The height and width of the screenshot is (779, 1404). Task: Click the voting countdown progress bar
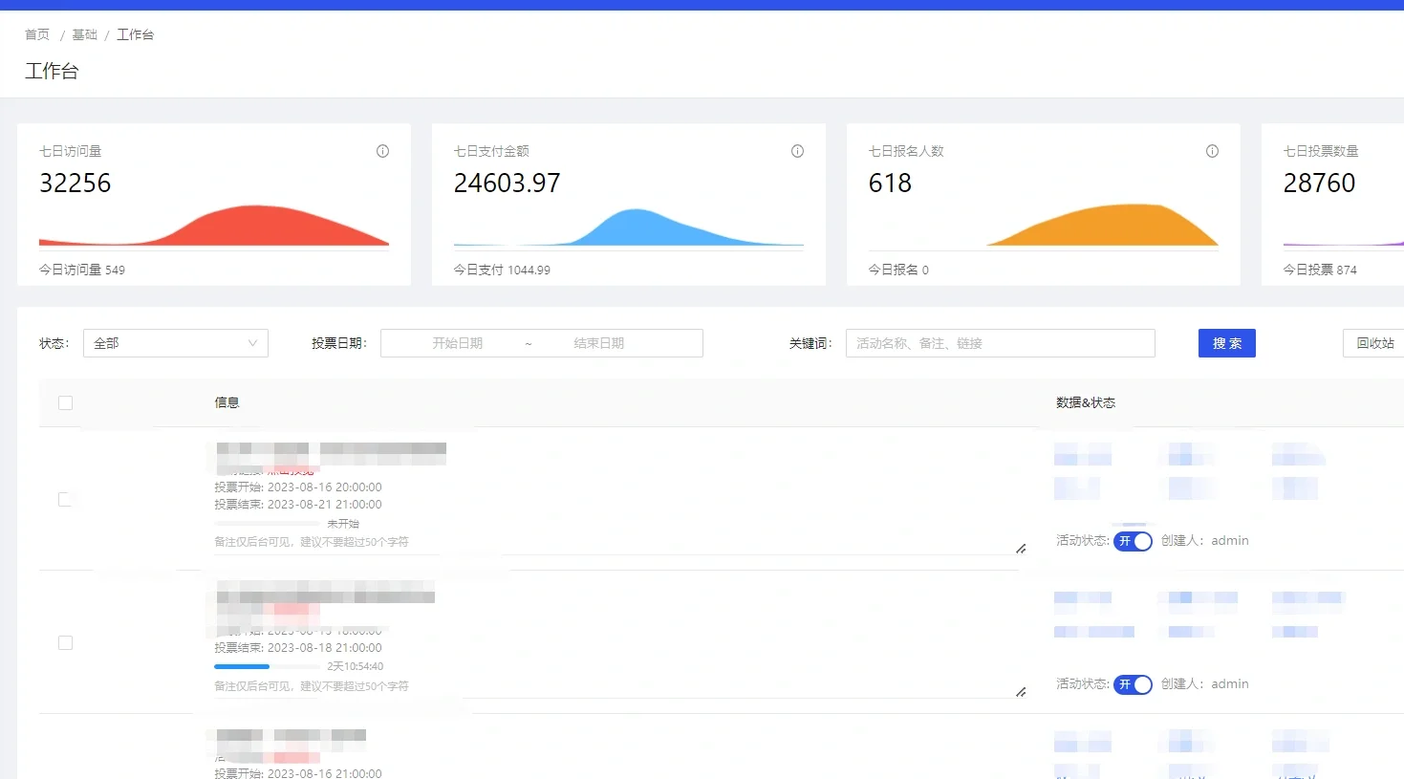point(268,666)
